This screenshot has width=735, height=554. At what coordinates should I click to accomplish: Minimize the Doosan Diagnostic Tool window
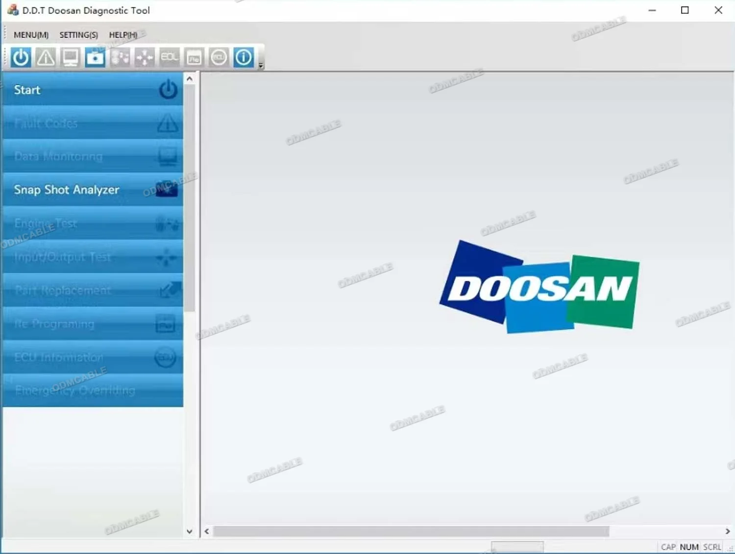pos(652,10)
